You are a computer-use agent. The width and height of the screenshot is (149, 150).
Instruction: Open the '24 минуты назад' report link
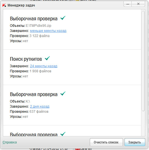point(44,66)
